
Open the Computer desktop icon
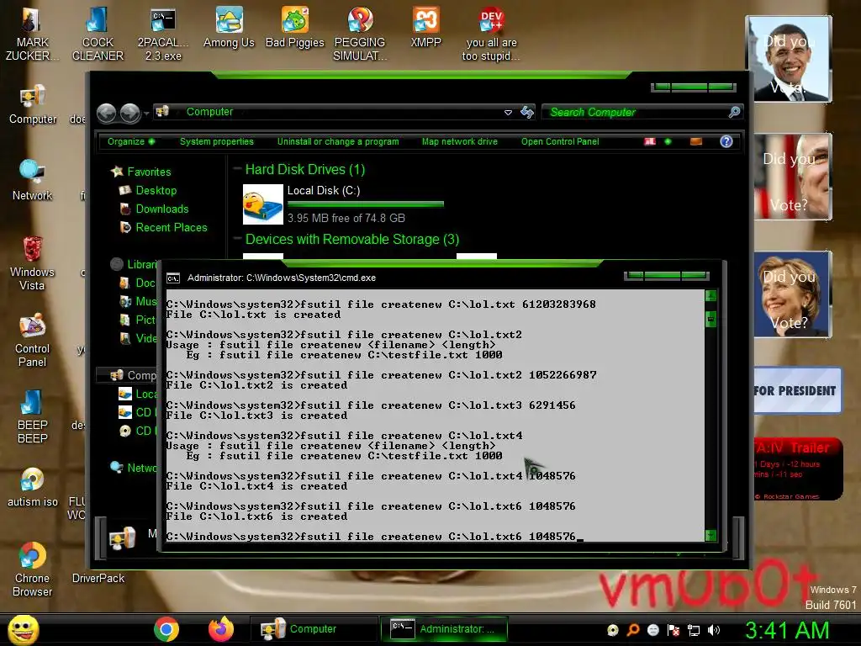point(33,104)
